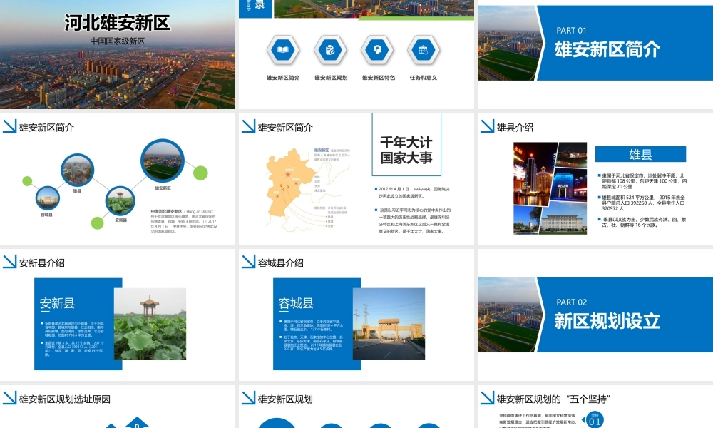This screenshot has width=713, height=428.
Task: Select the 雄安新区简介 contents label
Action: 283,78
